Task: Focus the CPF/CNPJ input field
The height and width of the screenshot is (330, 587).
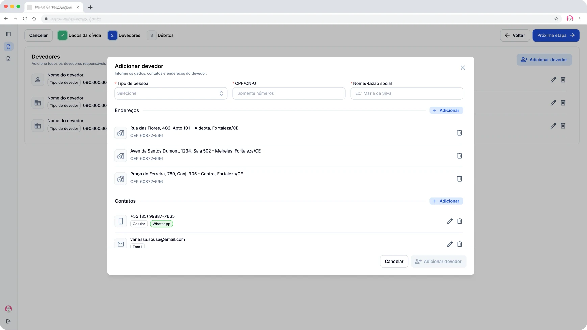Action: 289,93
